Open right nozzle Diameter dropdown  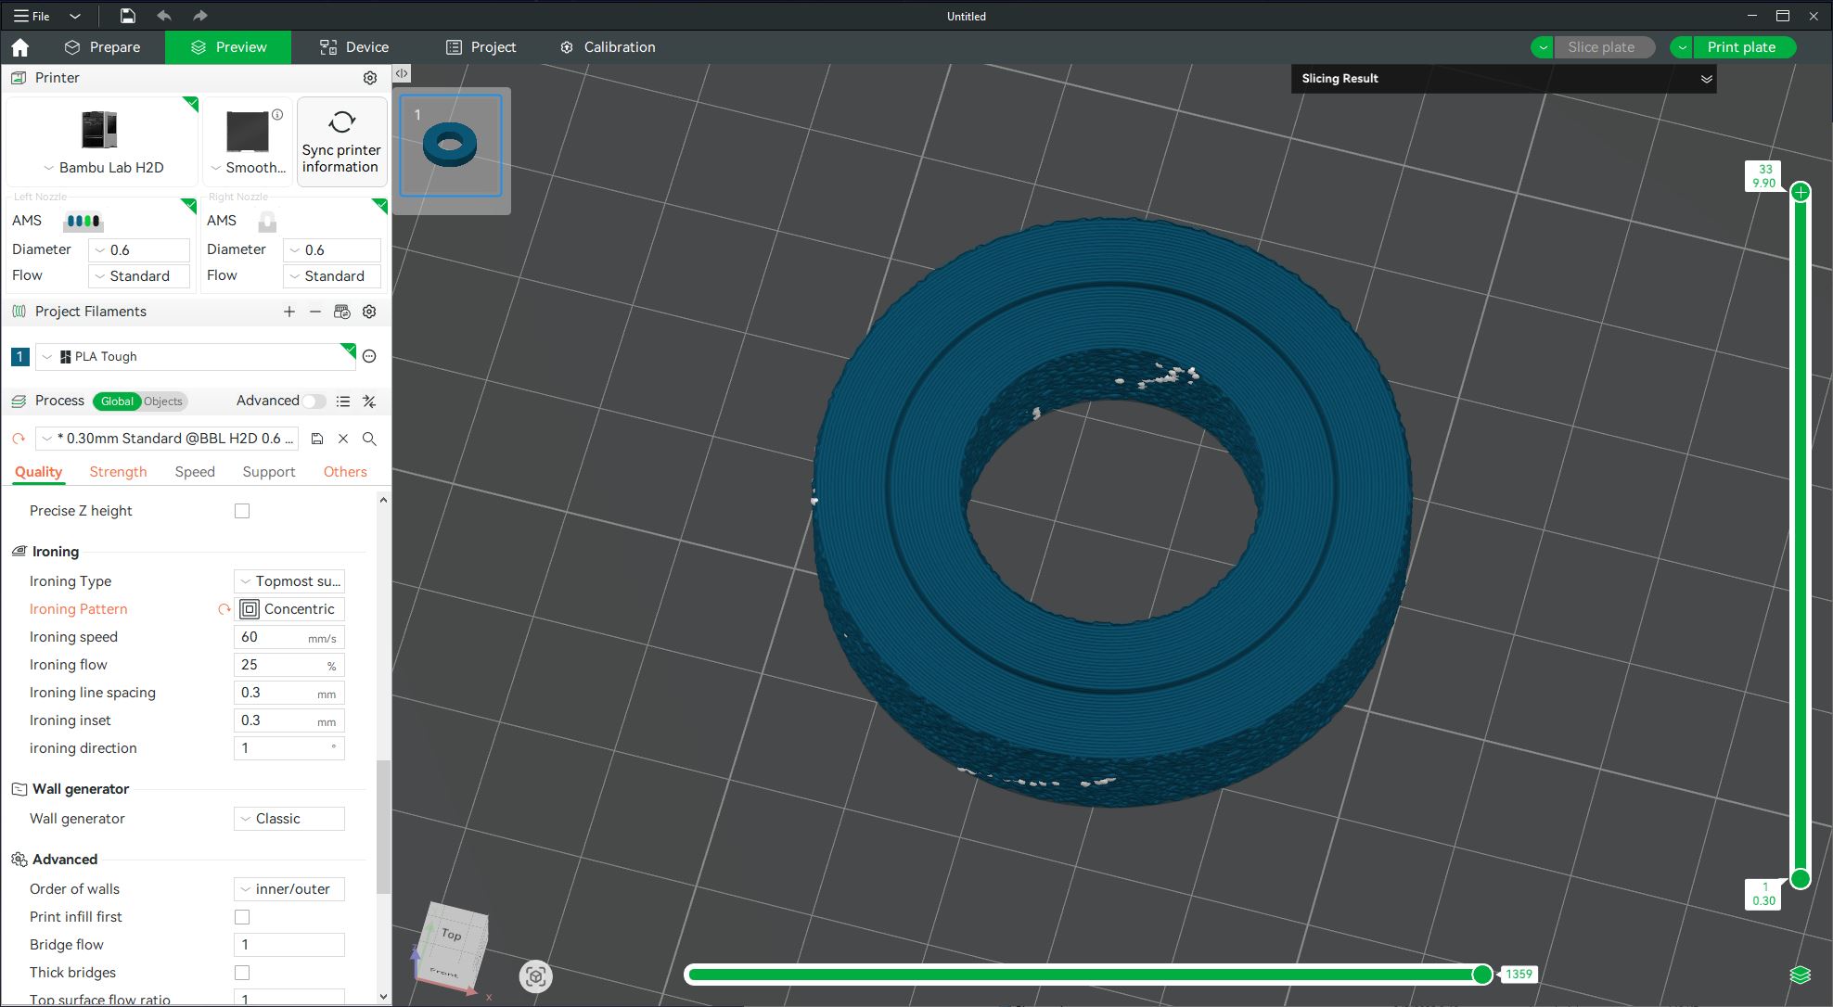(332, 250)
